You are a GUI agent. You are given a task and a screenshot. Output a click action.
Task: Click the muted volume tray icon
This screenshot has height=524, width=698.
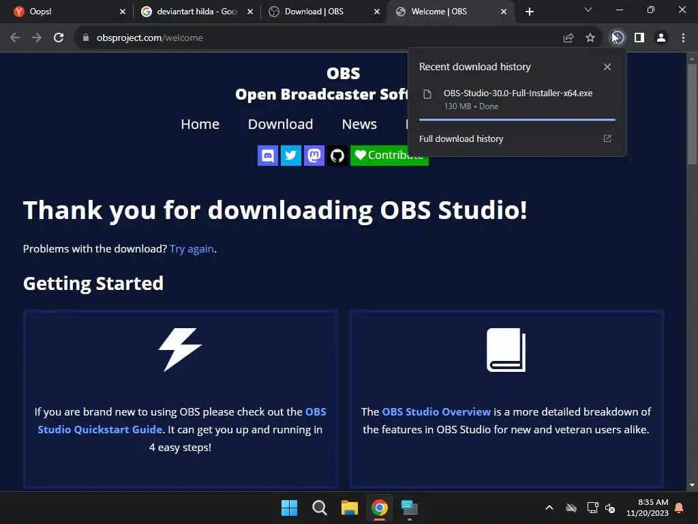(x=610, y=508)
